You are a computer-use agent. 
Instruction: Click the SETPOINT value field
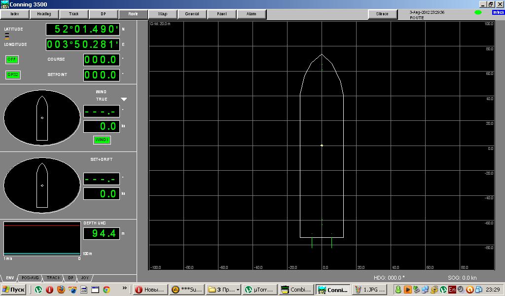tap(101, 75)
